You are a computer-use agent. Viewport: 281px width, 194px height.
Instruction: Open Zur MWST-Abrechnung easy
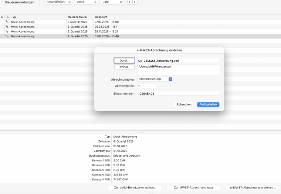point(194,188)
